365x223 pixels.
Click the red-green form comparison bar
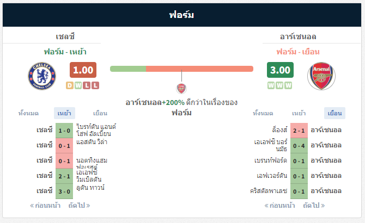tap(181, 69)
